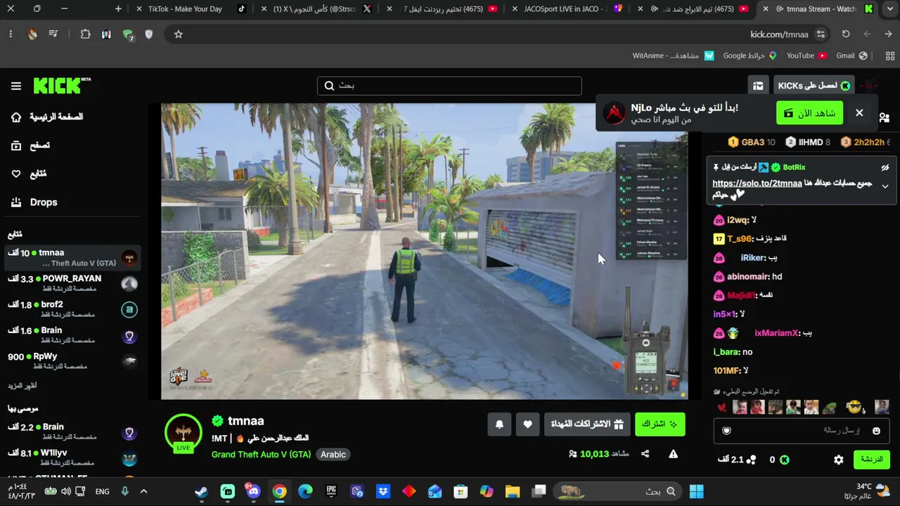Open a new browser tab
The width and height of the screenshot is (900, 506).
click(118, 9)
